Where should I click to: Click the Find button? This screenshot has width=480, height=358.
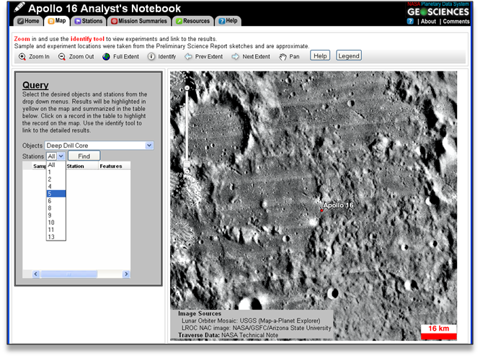point(84,156)
